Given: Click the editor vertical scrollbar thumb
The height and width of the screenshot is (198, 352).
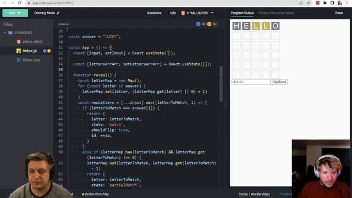Looking at the screenshot, I should 221,84.
